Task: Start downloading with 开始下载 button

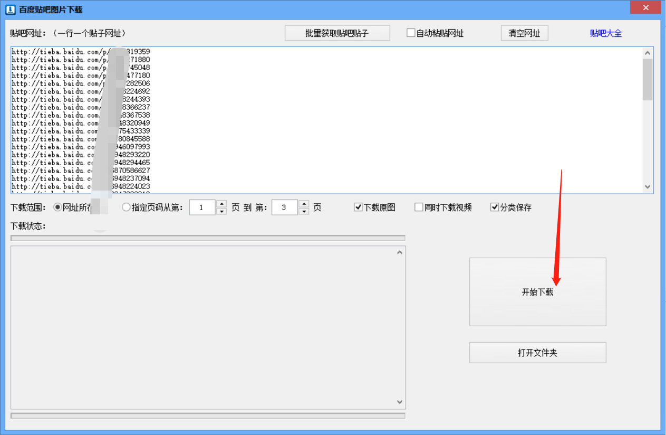Action: point(537,291)
